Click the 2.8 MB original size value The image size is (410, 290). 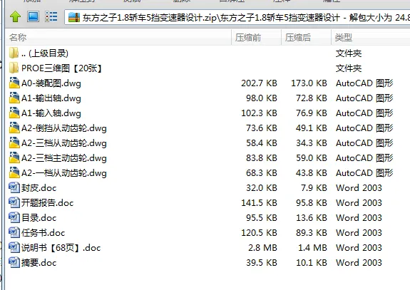(262, 248)
